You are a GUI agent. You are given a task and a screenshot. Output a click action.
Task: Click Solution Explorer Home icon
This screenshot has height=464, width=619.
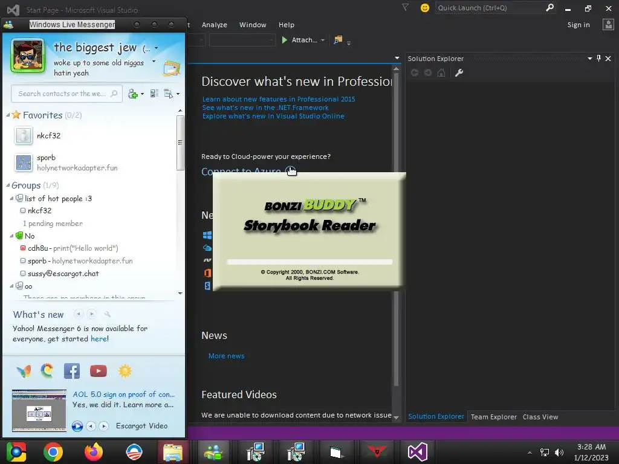point(441,72)
